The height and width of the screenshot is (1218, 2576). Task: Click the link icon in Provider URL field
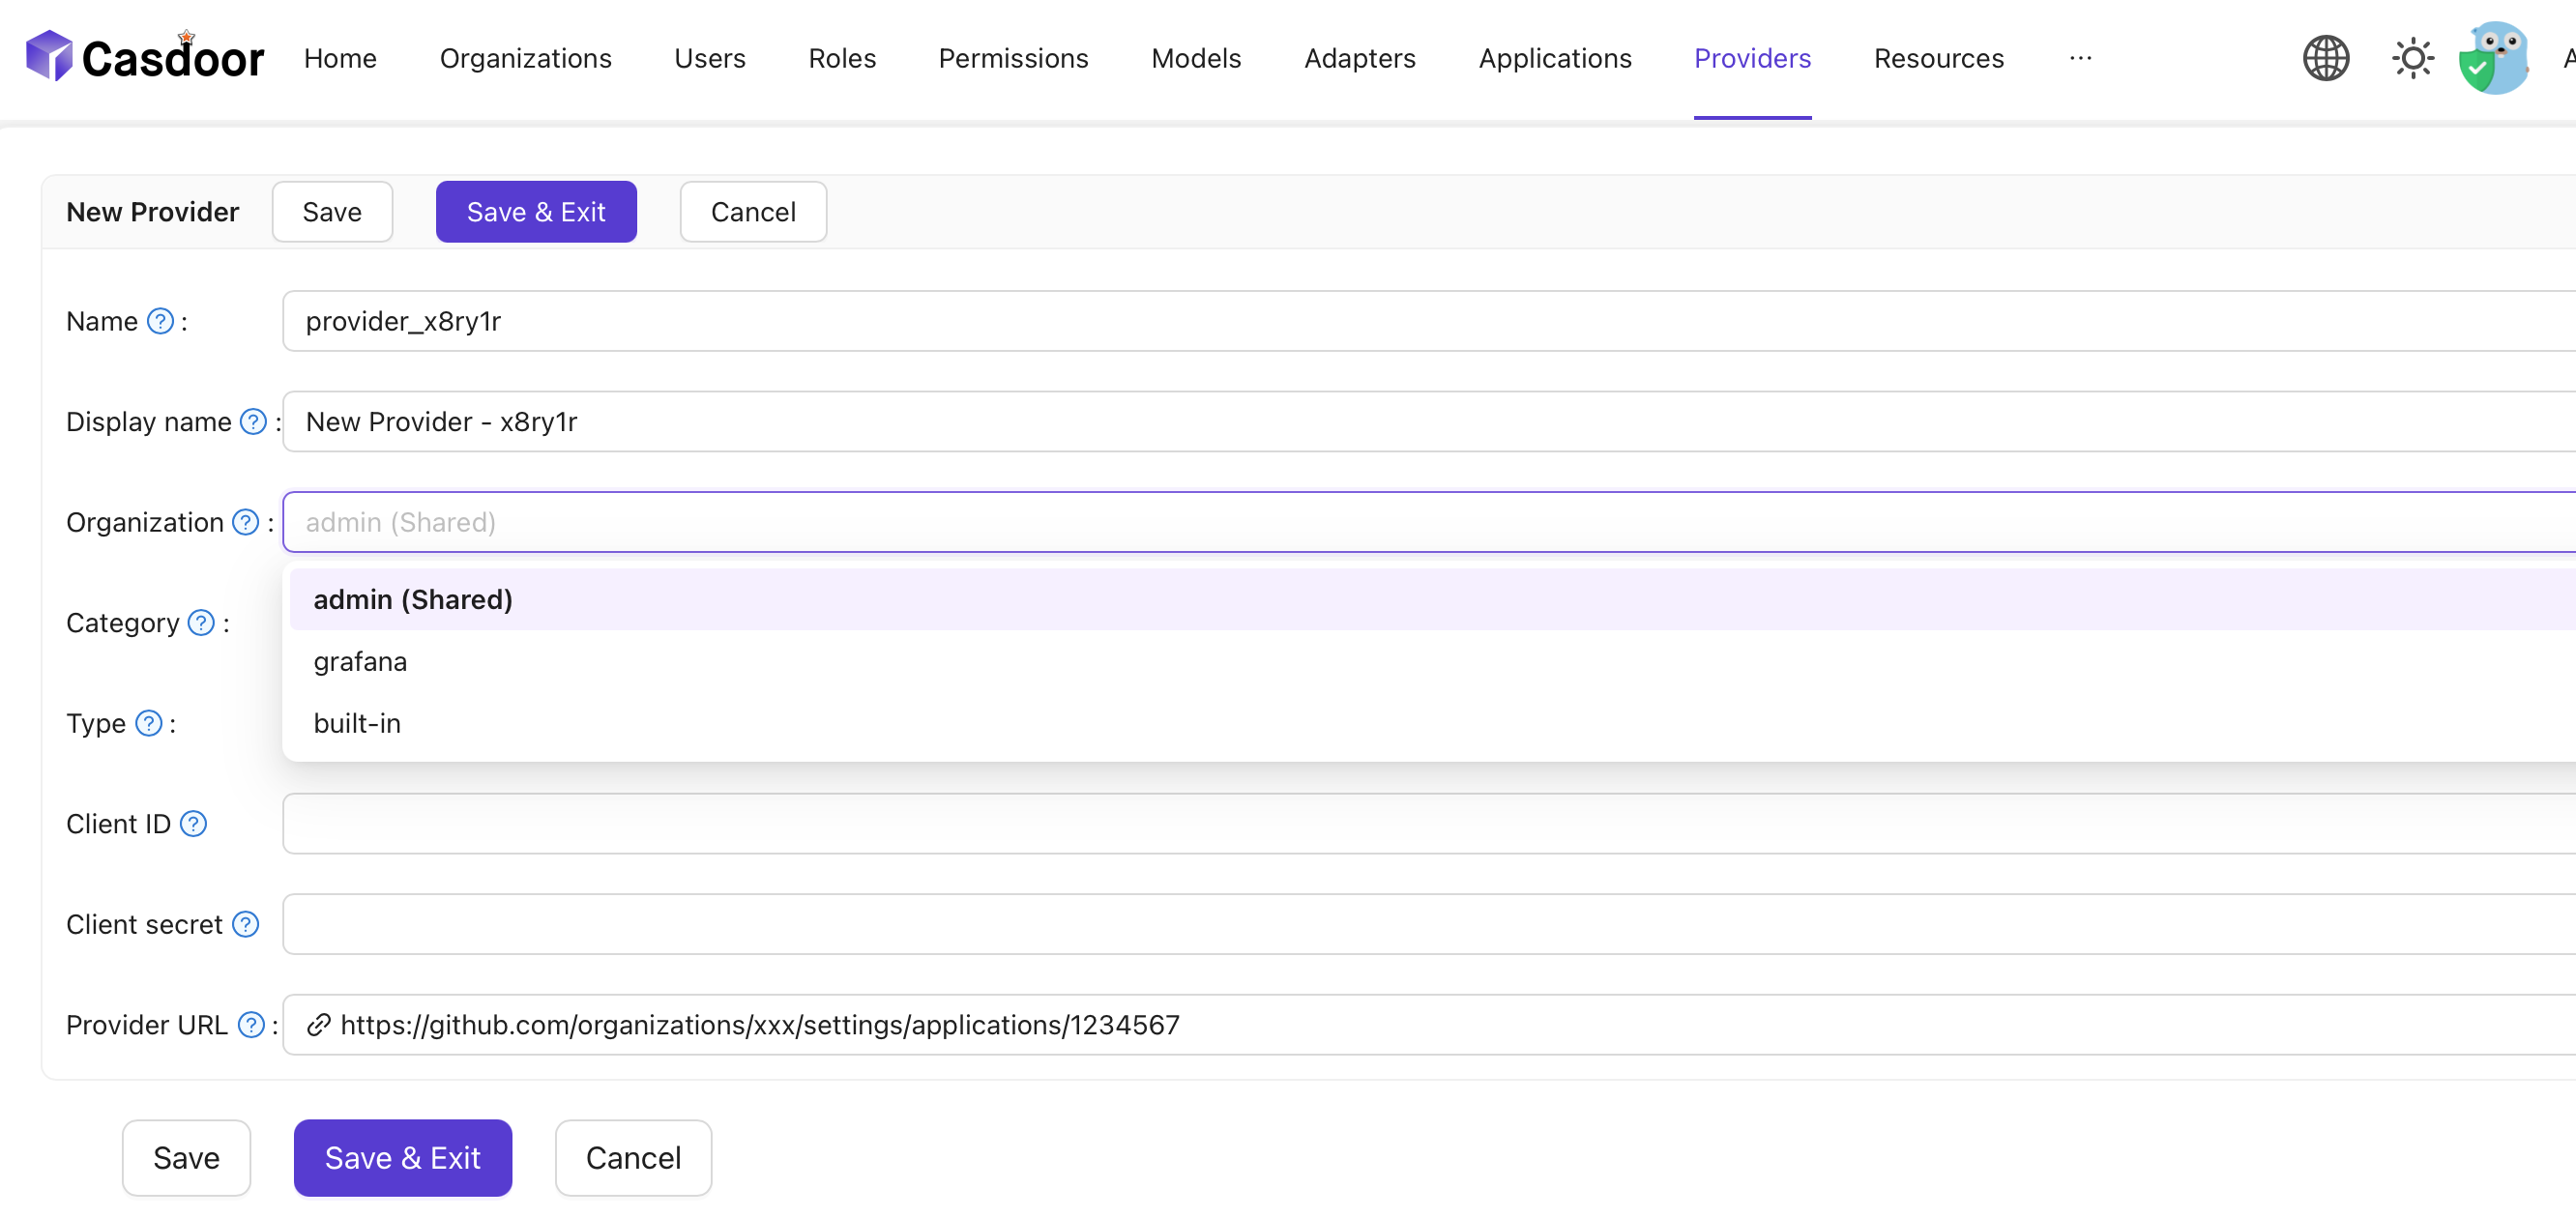(318, 1024)
